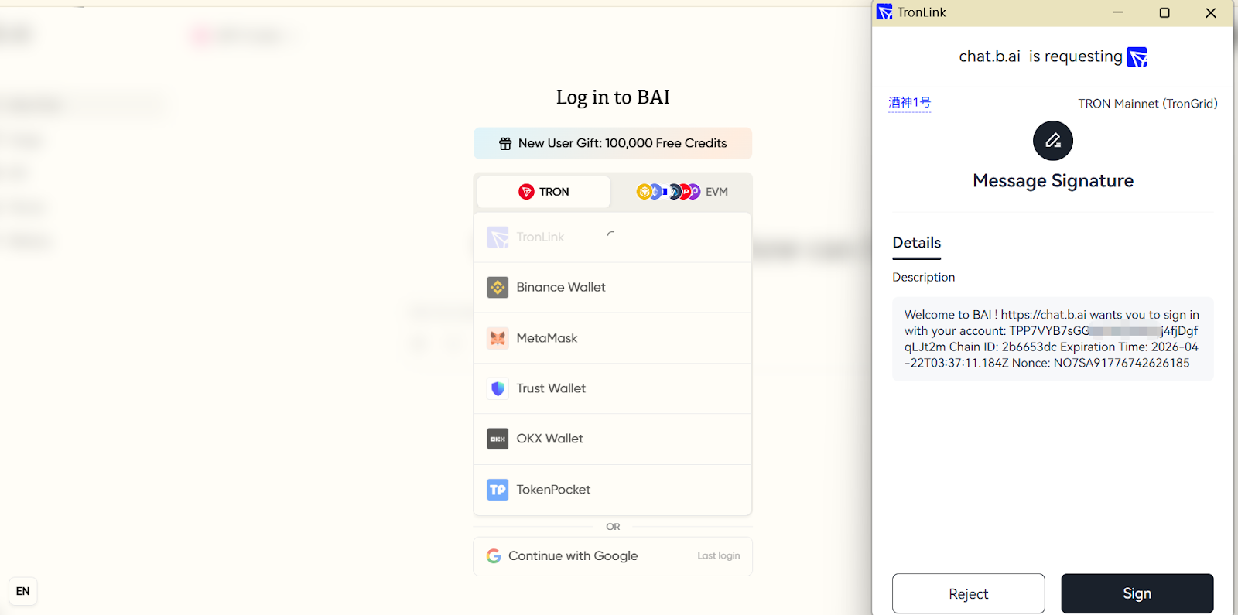Click the Google logo icon

[x=494, y=556]
